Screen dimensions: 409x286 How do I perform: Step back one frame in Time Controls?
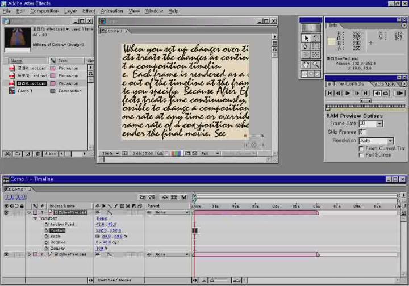339,93
